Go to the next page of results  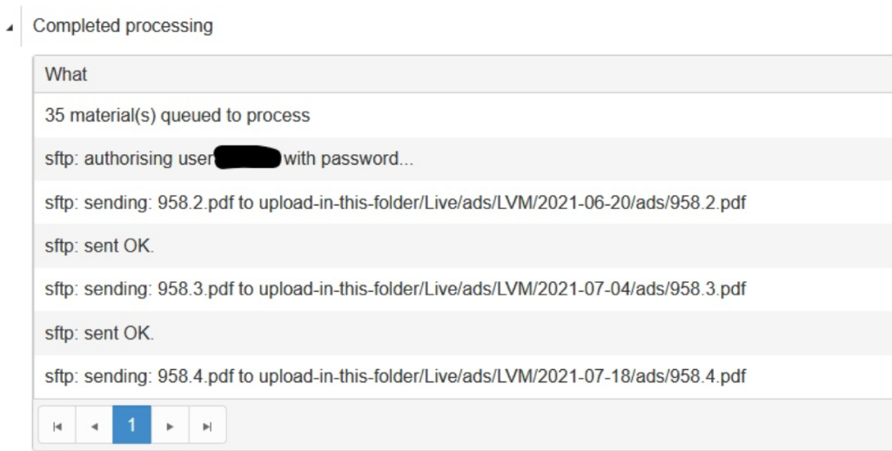pos(170,426)
